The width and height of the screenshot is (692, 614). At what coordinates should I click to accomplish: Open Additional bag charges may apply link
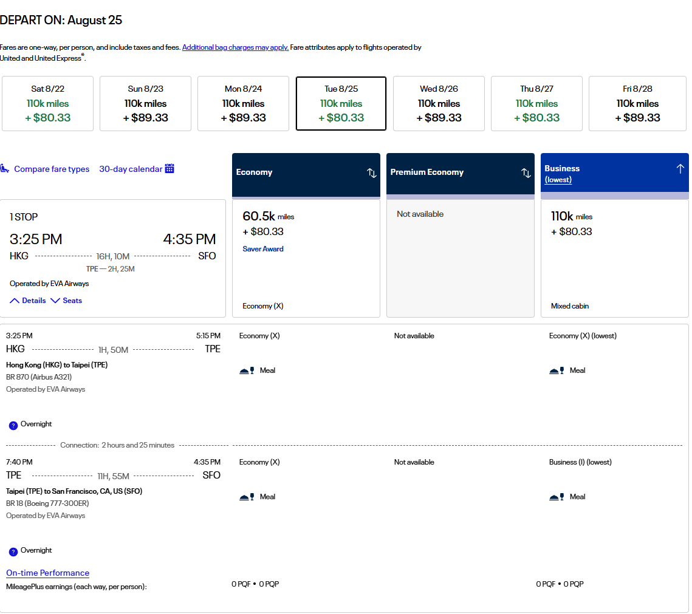235,47
